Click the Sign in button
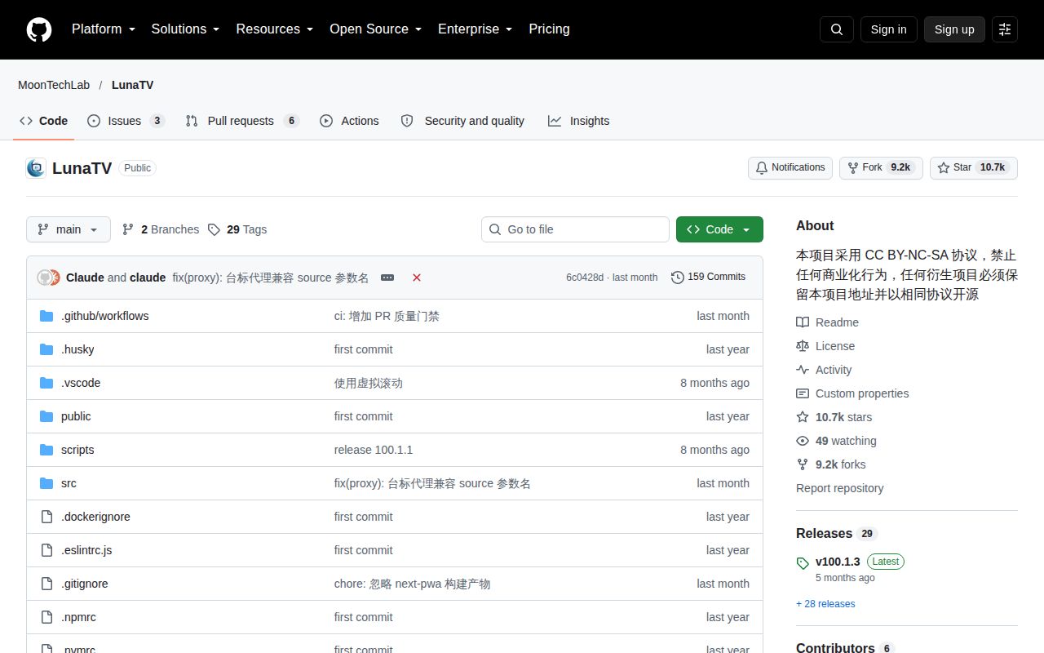Viewport: 1044px width, 653px height. click(x=888, y=29)
